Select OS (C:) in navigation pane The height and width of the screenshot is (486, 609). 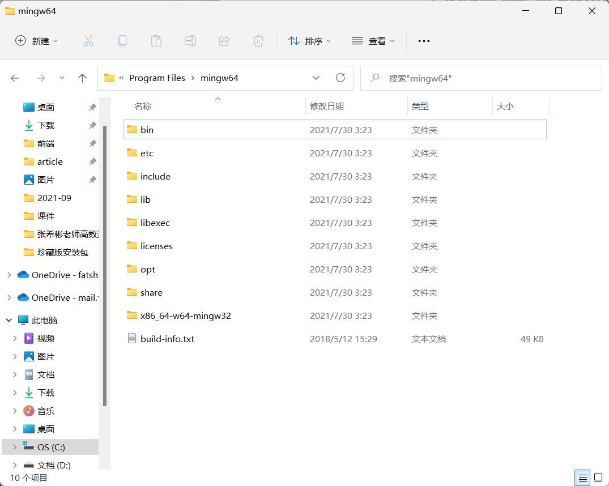[x=50, y=447]
